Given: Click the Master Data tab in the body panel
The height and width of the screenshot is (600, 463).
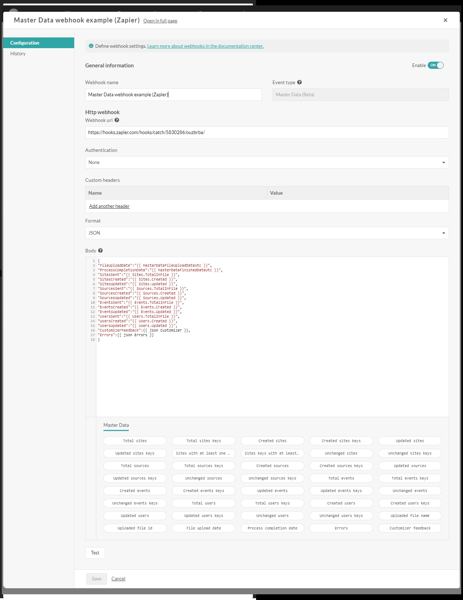Looking at the screenshot, I should coord(116,425).
